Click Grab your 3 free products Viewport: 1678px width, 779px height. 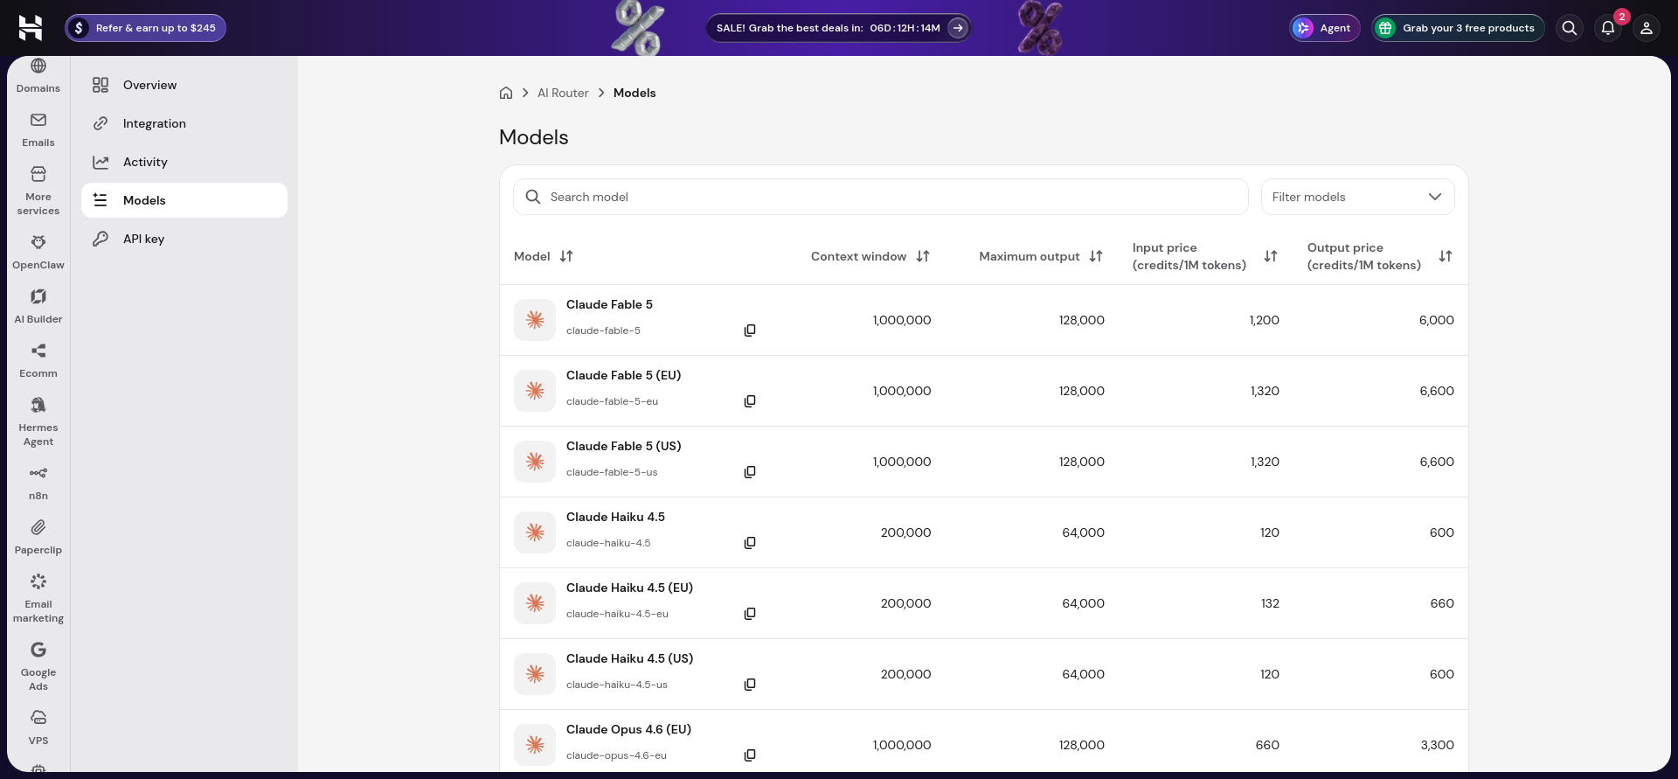(1458, 28)
